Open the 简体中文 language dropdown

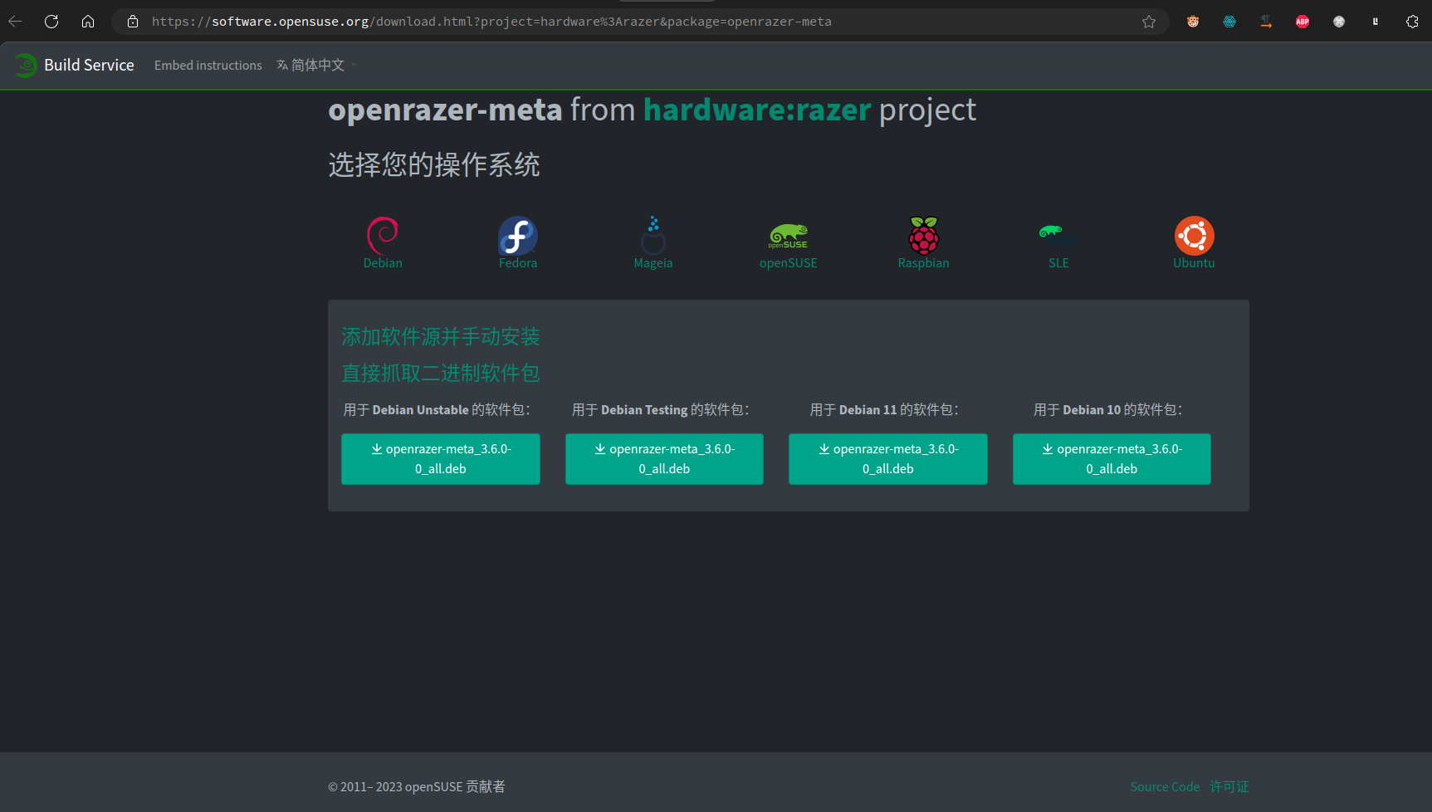point(315,65)
